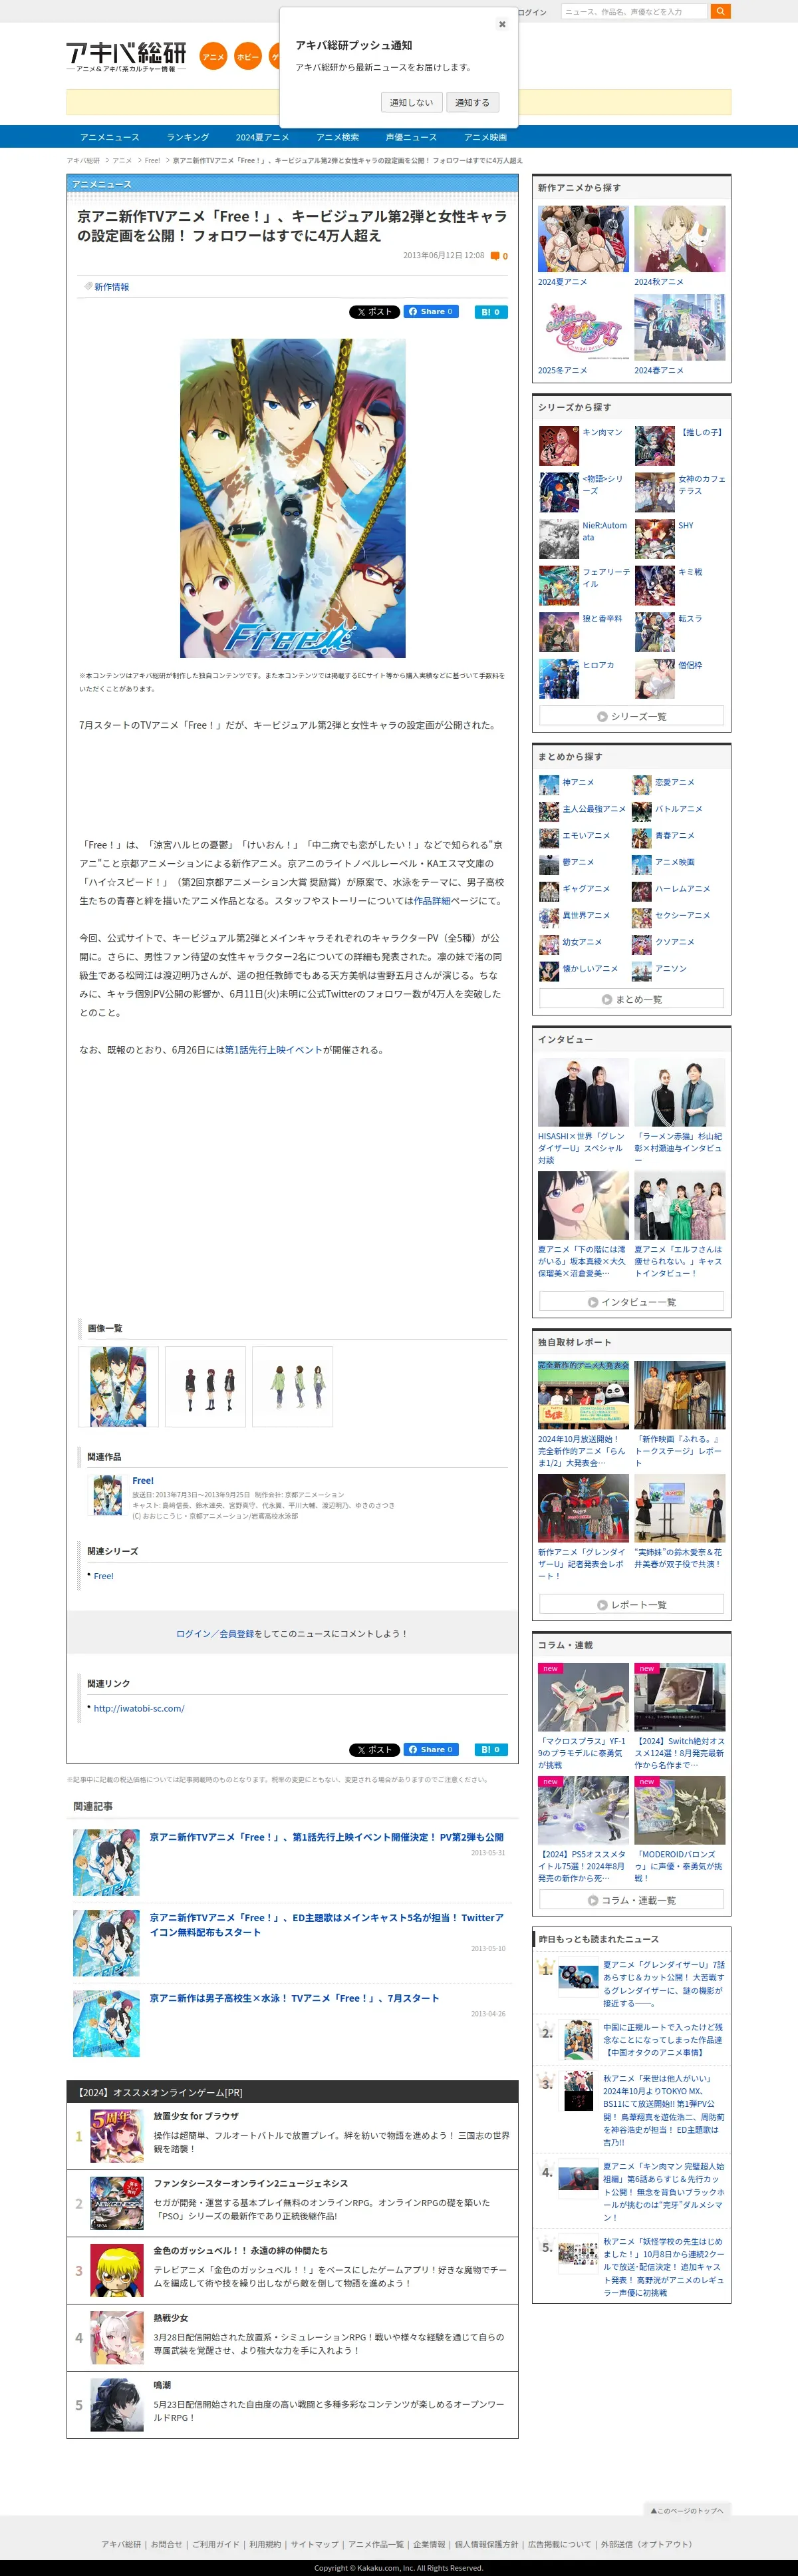
Task: Click bottom Hatena B! bookmark button
Action: 490,1749
